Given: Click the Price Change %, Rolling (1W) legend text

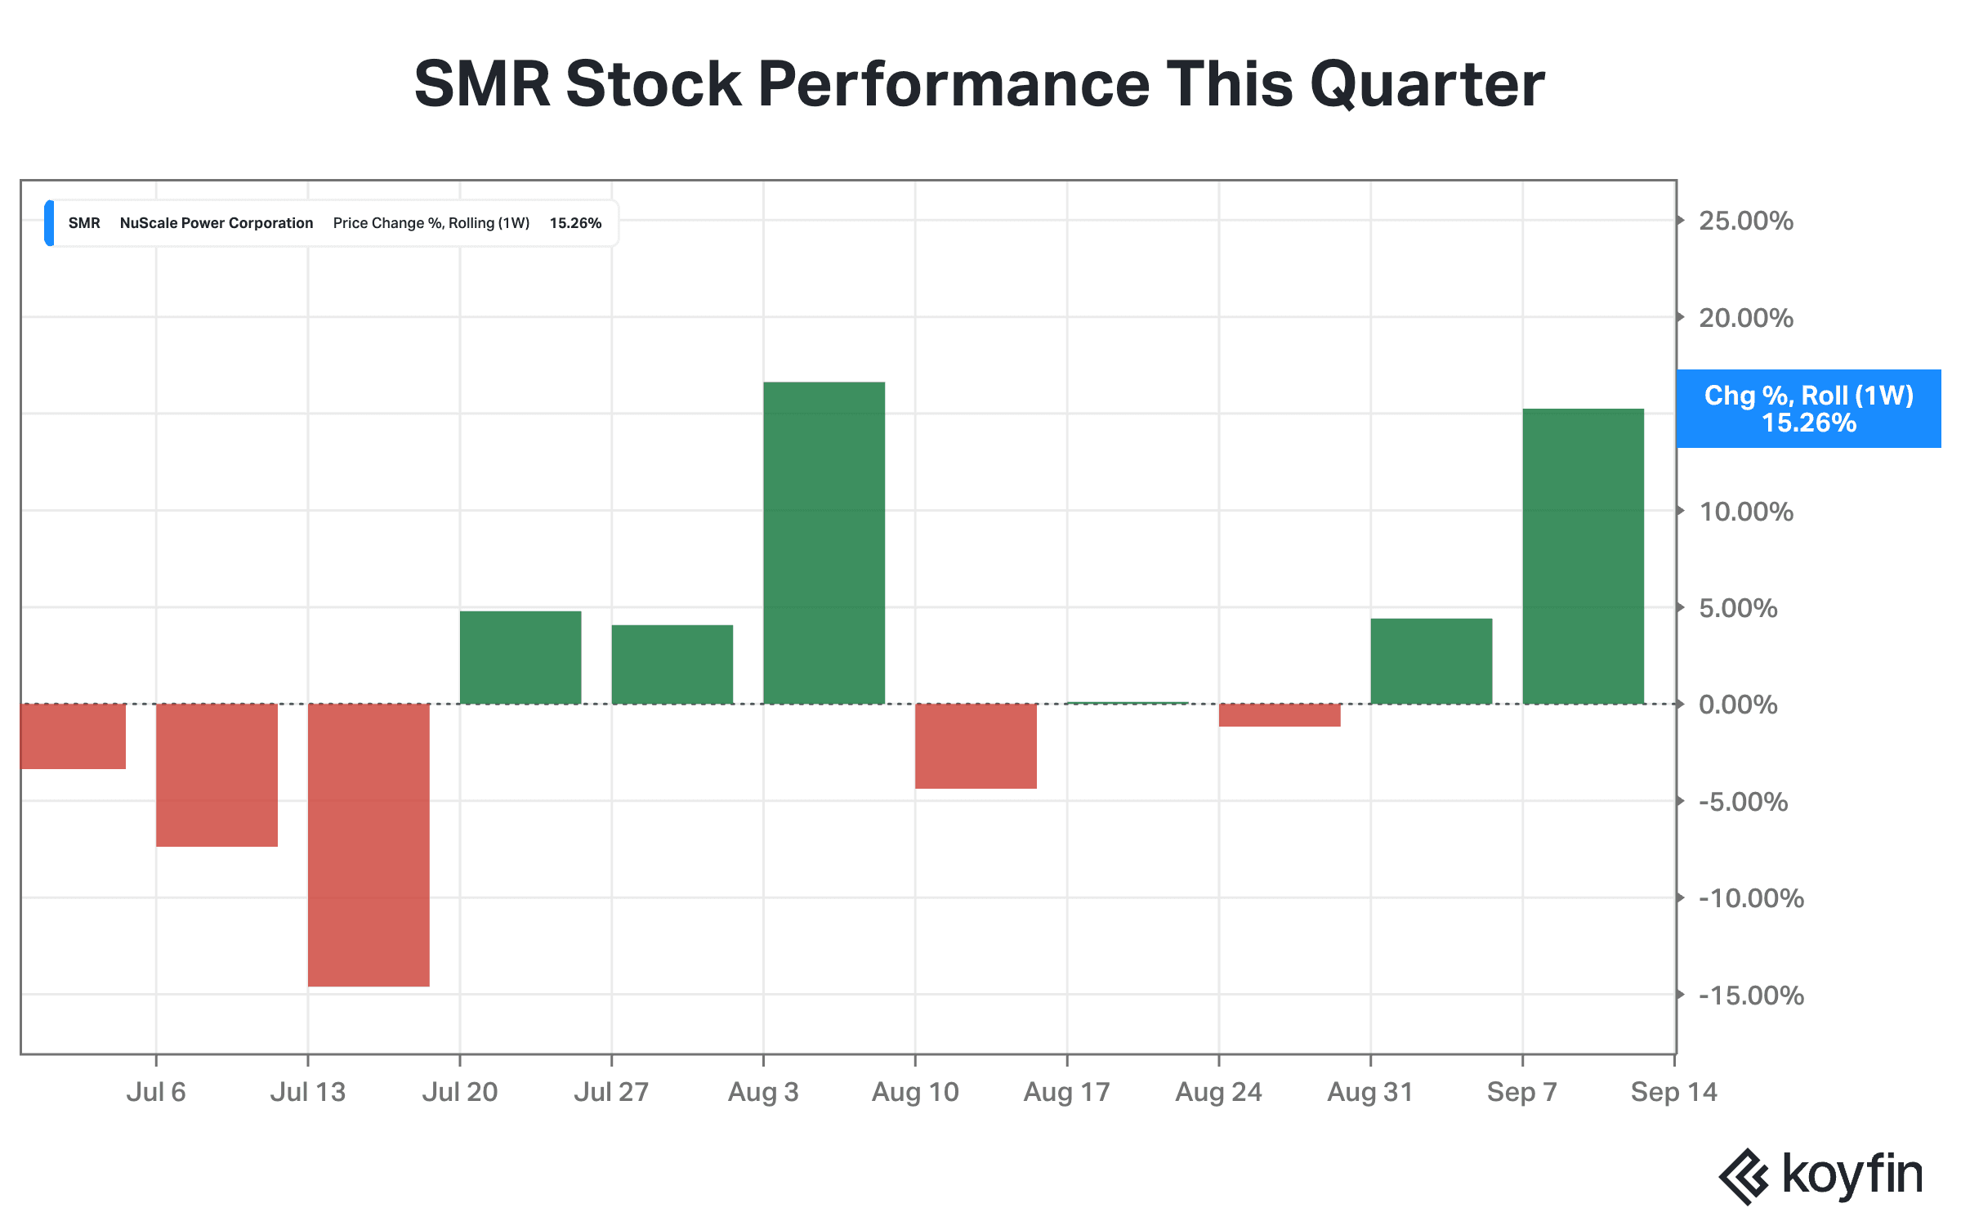Looking at the screenshot, I should (x=431, y=223).
